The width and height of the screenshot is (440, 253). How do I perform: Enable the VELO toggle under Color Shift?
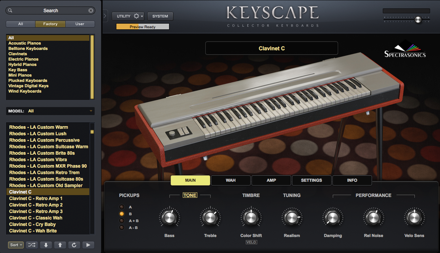click(x=251, y=242)
